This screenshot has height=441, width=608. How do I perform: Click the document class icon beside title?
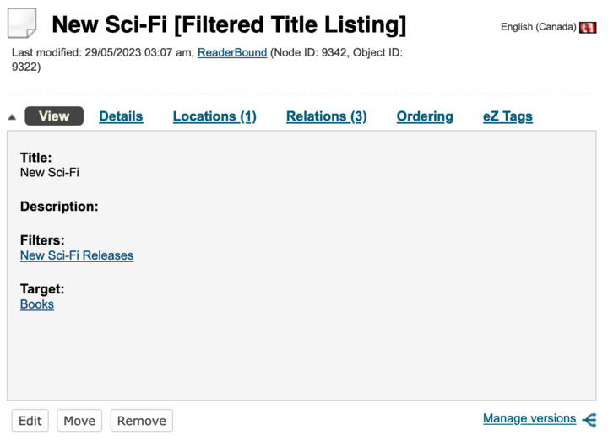[x=22, y=24]
